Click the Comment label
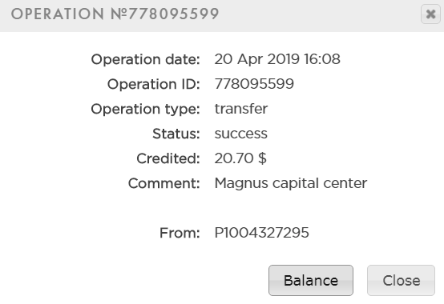 [164, 183]
